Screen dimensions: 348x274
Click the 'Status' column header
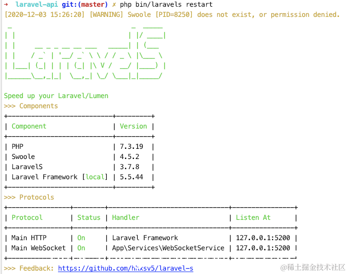coord(89,217)
